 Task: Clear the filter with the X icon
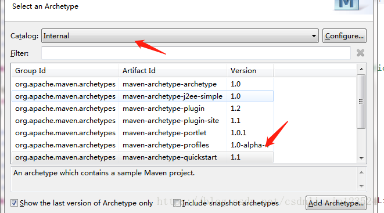click(361, 53)
